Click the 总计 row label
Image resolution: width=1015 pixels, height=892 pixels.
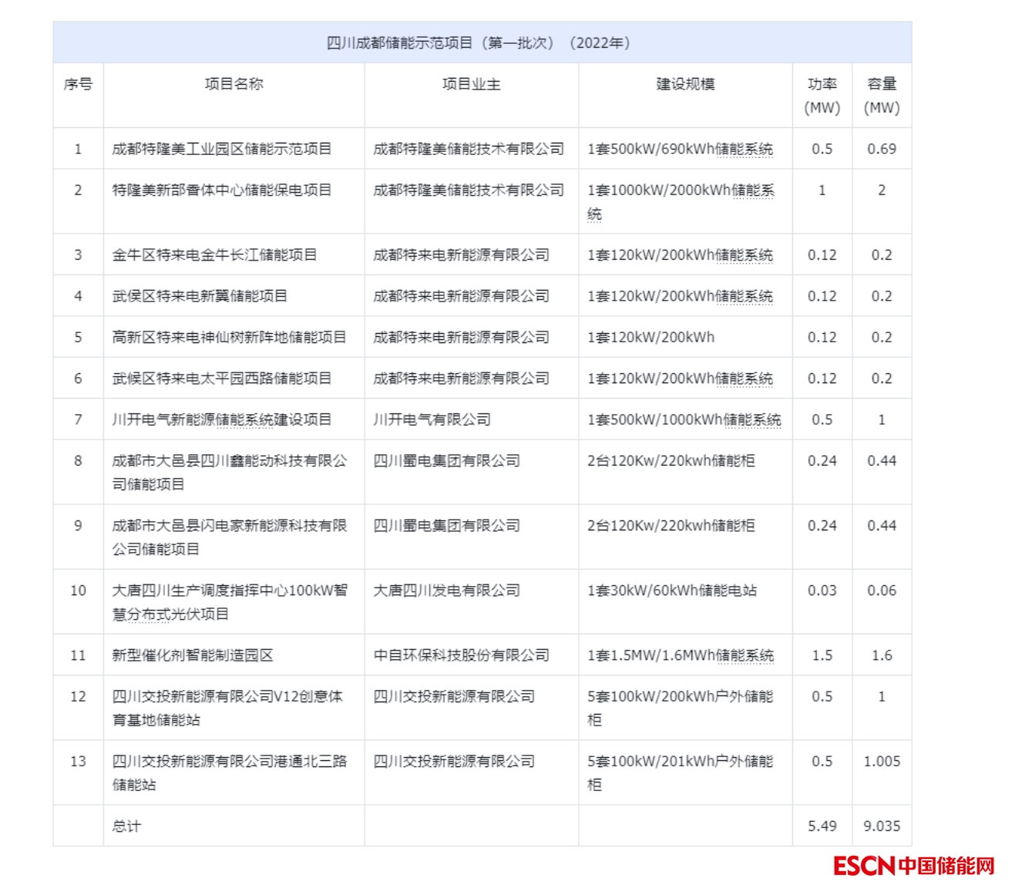pyautogui.click(x=126, y=826)
